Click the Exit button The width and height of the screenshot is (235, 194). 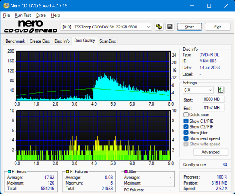[x=217, y=27]
